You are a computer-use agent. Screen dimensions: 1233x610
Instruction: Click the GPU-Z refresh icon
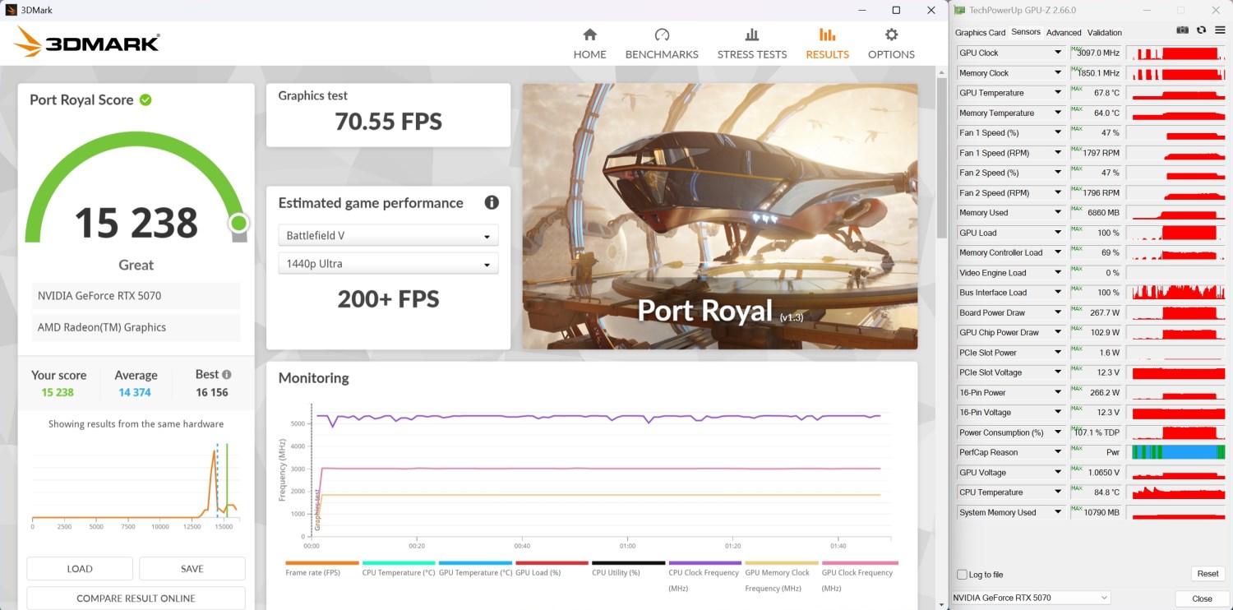(x=1201, y=30)
